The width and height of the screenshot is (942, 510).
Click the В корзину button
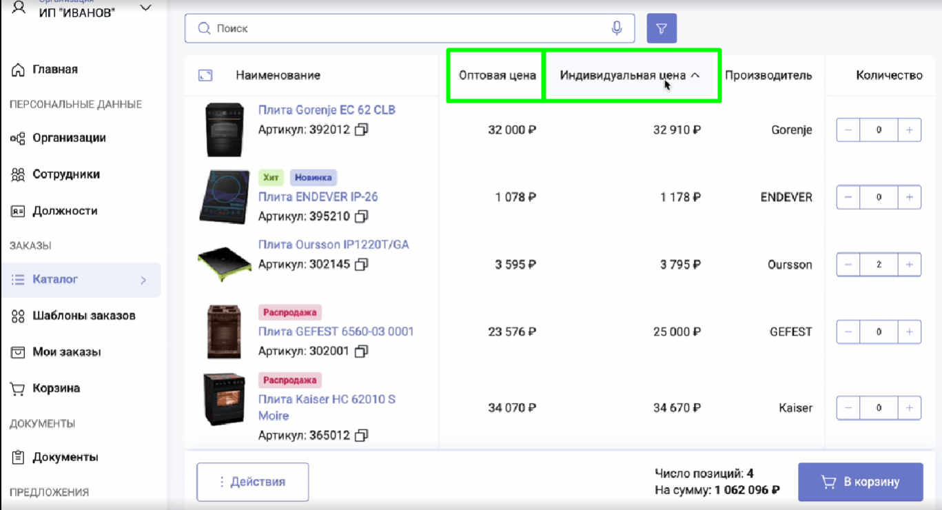point(860,482)
